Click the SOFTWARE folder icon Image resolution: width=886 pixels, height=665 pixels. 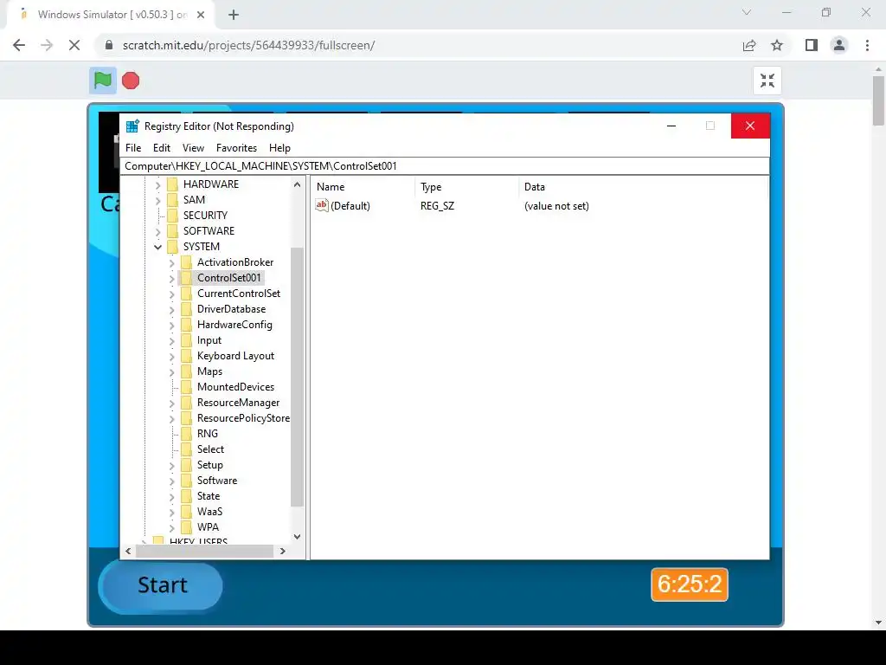click(x=173, y=231)
